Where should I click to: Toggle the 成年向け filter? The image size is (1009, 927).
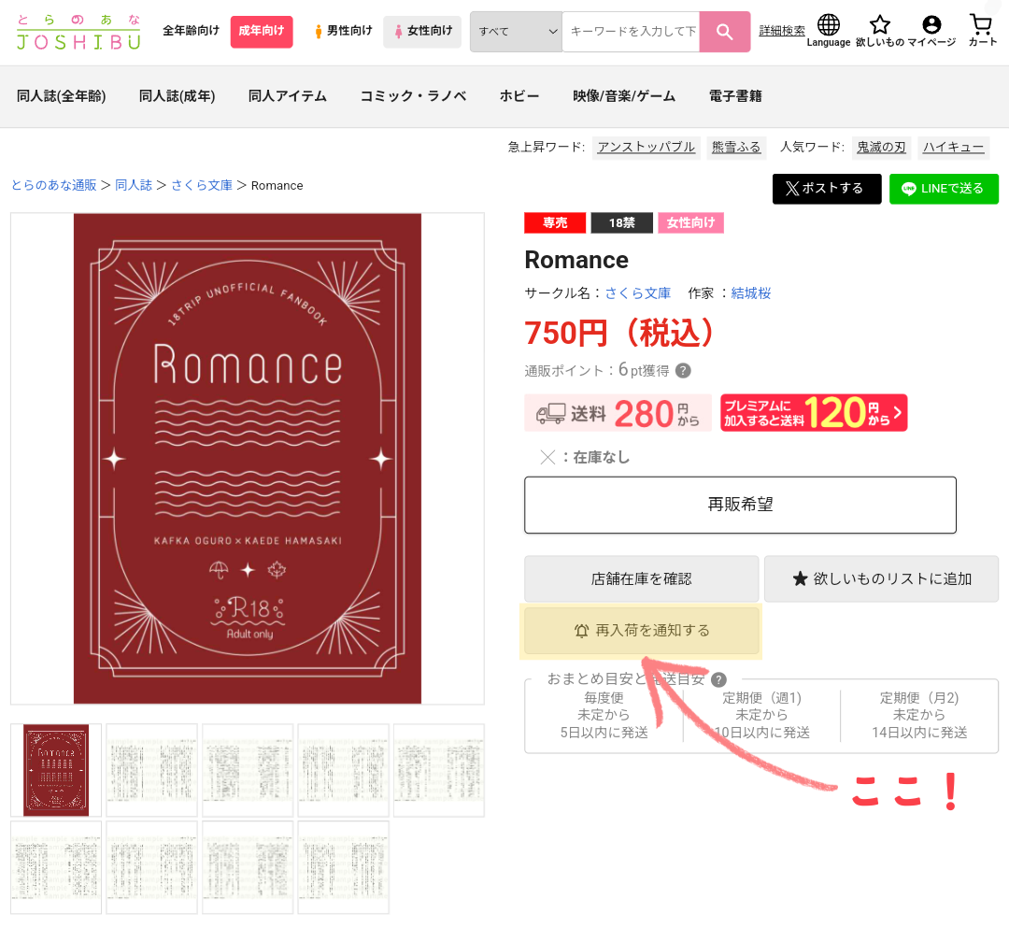pos(262,32)
